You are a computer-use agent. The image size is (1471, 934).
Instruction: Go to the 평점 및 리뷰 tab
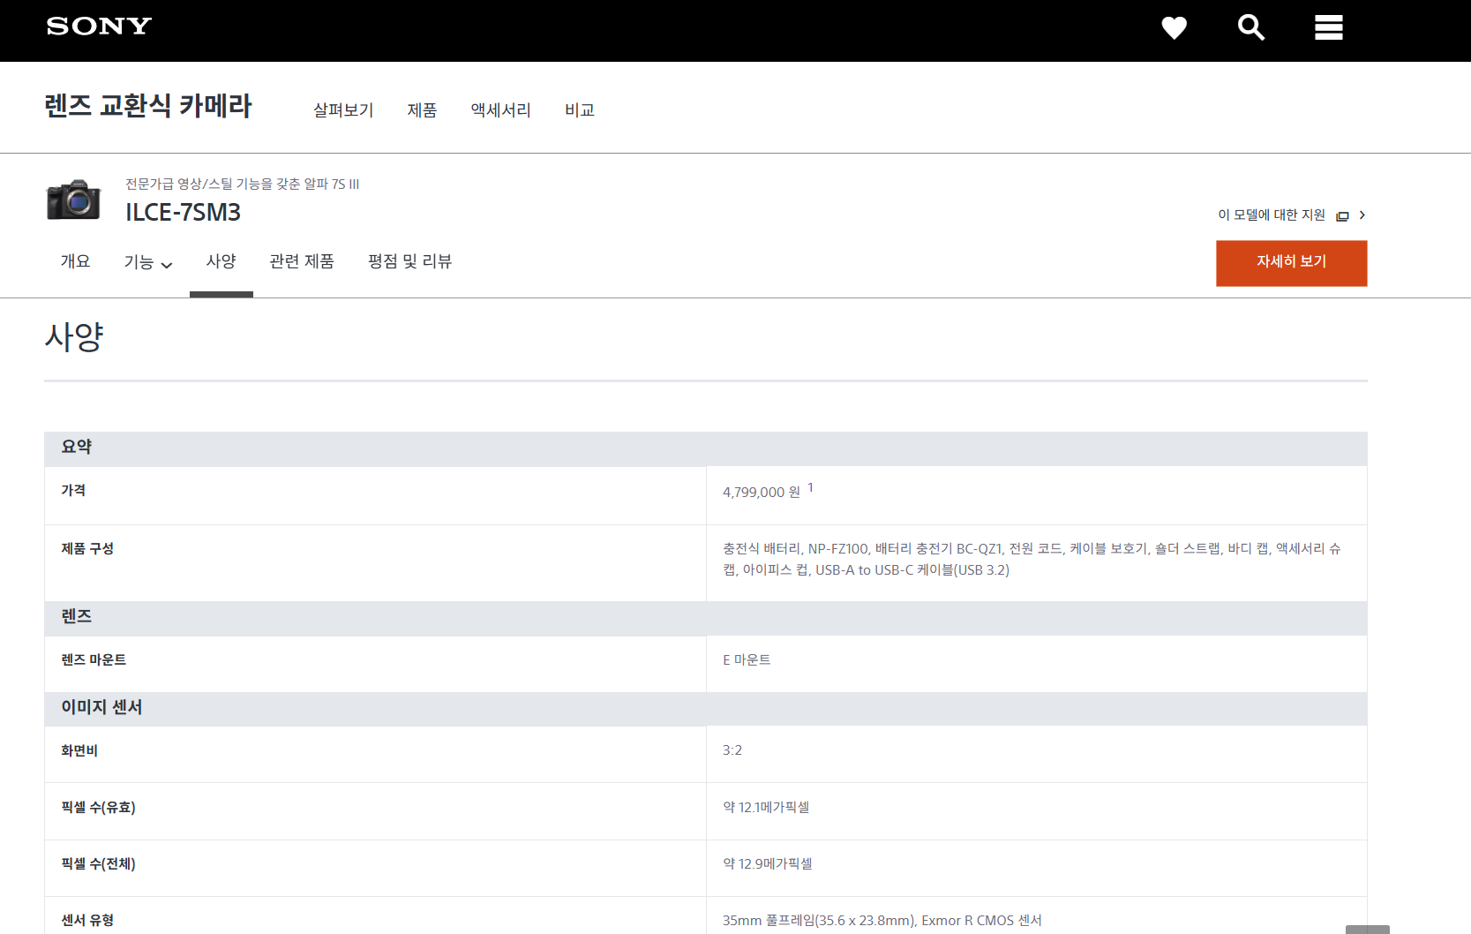[409, 261]
